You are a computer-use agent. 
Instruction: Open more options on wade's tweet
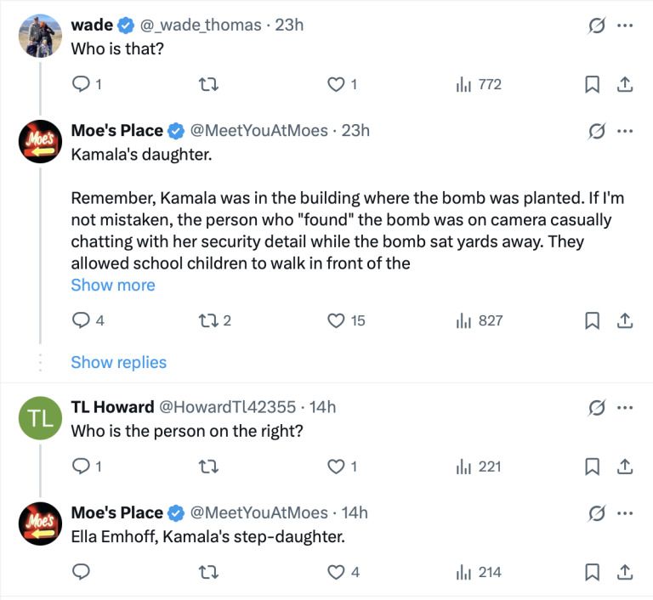point(625,25)
